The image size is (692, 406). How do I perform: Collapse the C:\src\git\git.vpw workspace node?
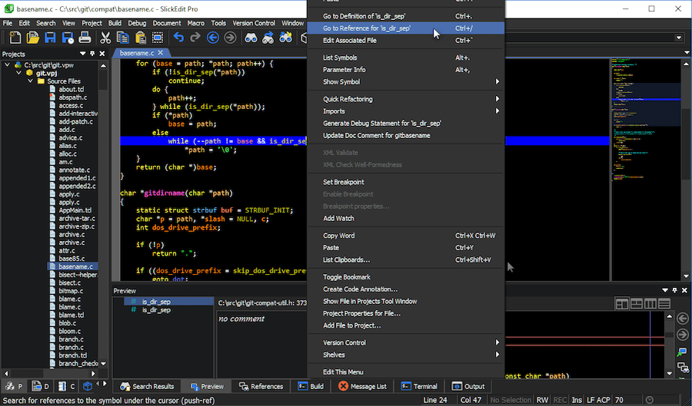7,64
